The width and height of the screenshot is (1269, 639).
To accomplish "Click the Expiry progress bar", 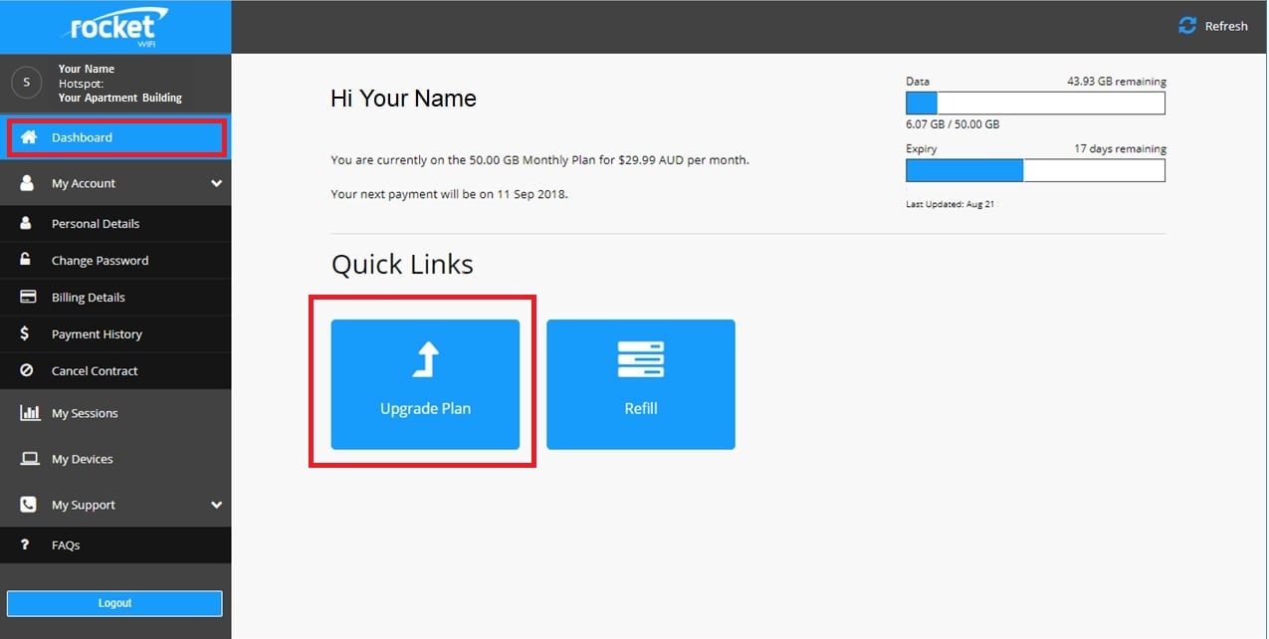I will [x=1035, y=170].
